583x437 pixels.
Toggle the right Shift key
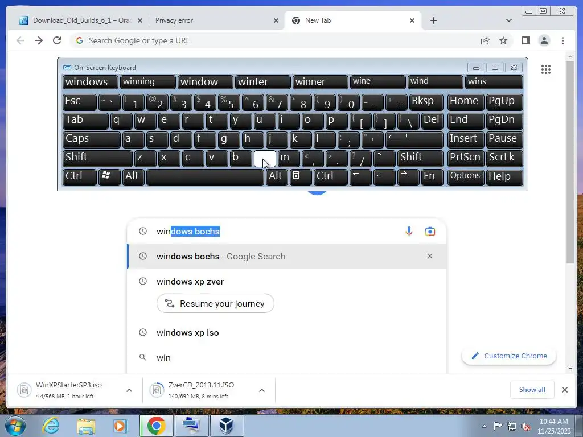[421, 158]
